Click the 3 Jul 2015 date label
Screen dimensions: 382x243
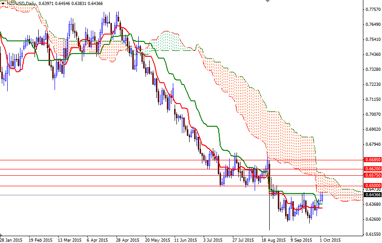click(x=214, y=239)
